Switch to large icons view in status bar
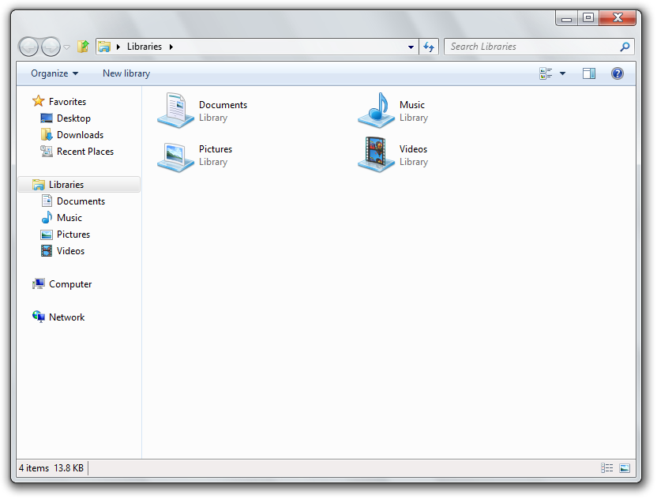The image size is (657, 499). click(x=625, y=468)
